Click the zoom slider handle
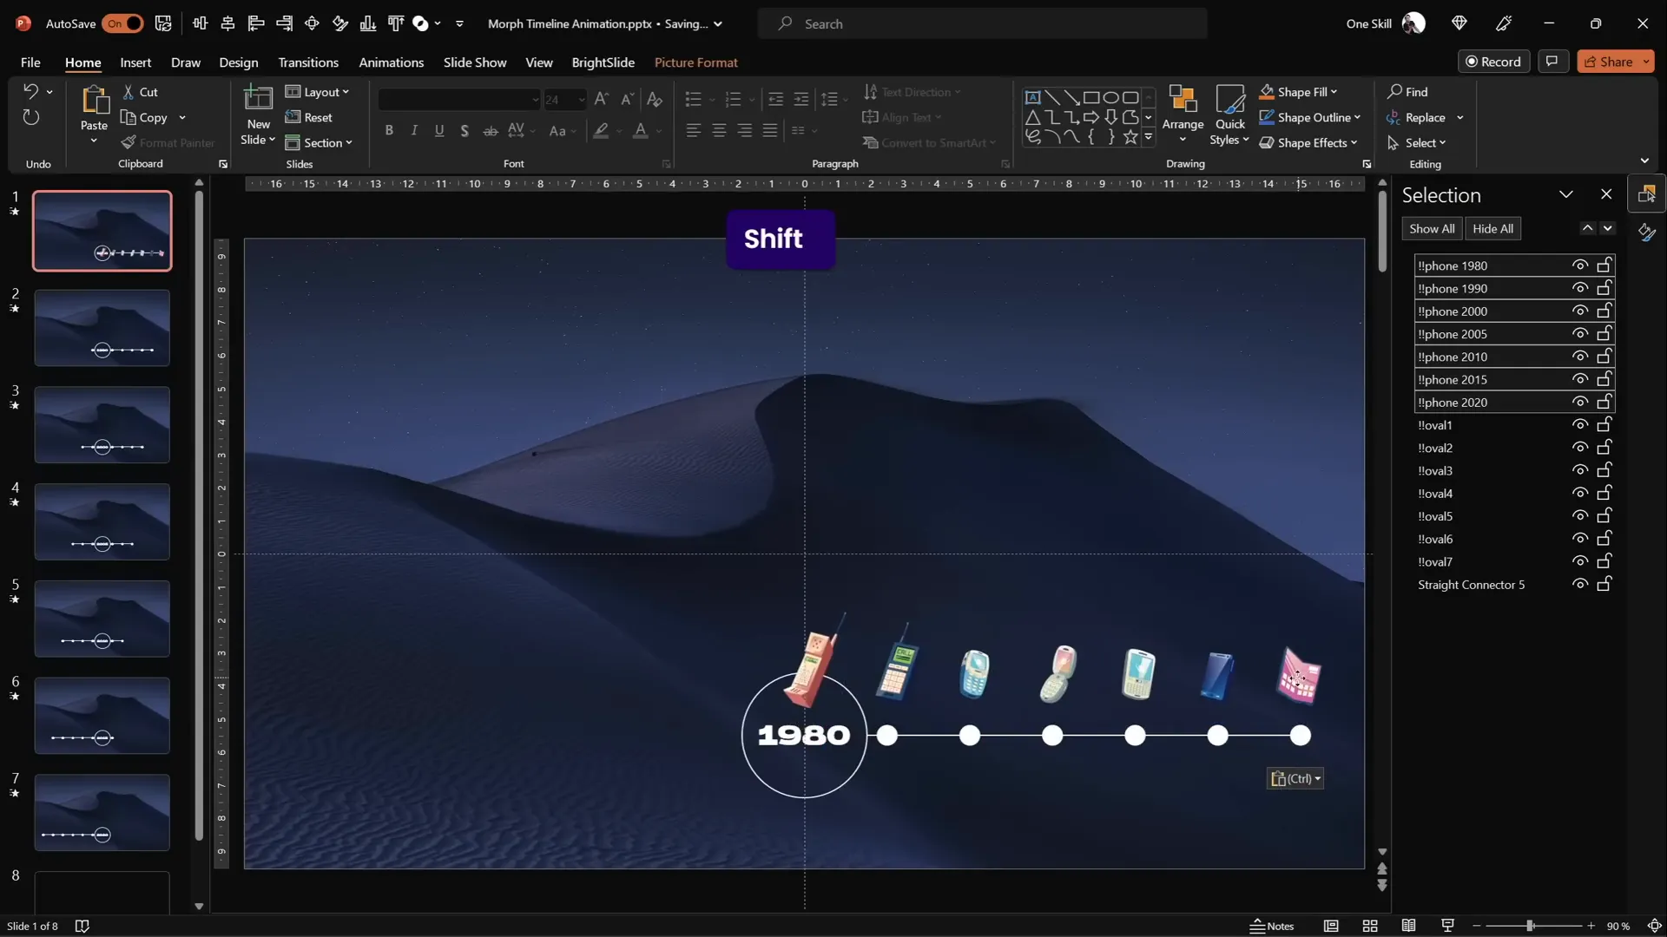 coord(1530,926)
